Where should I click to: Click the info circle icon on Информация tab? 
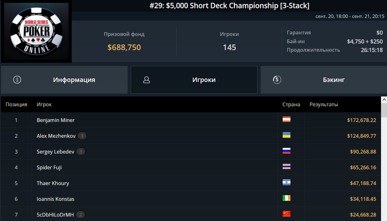pos(17,80)
